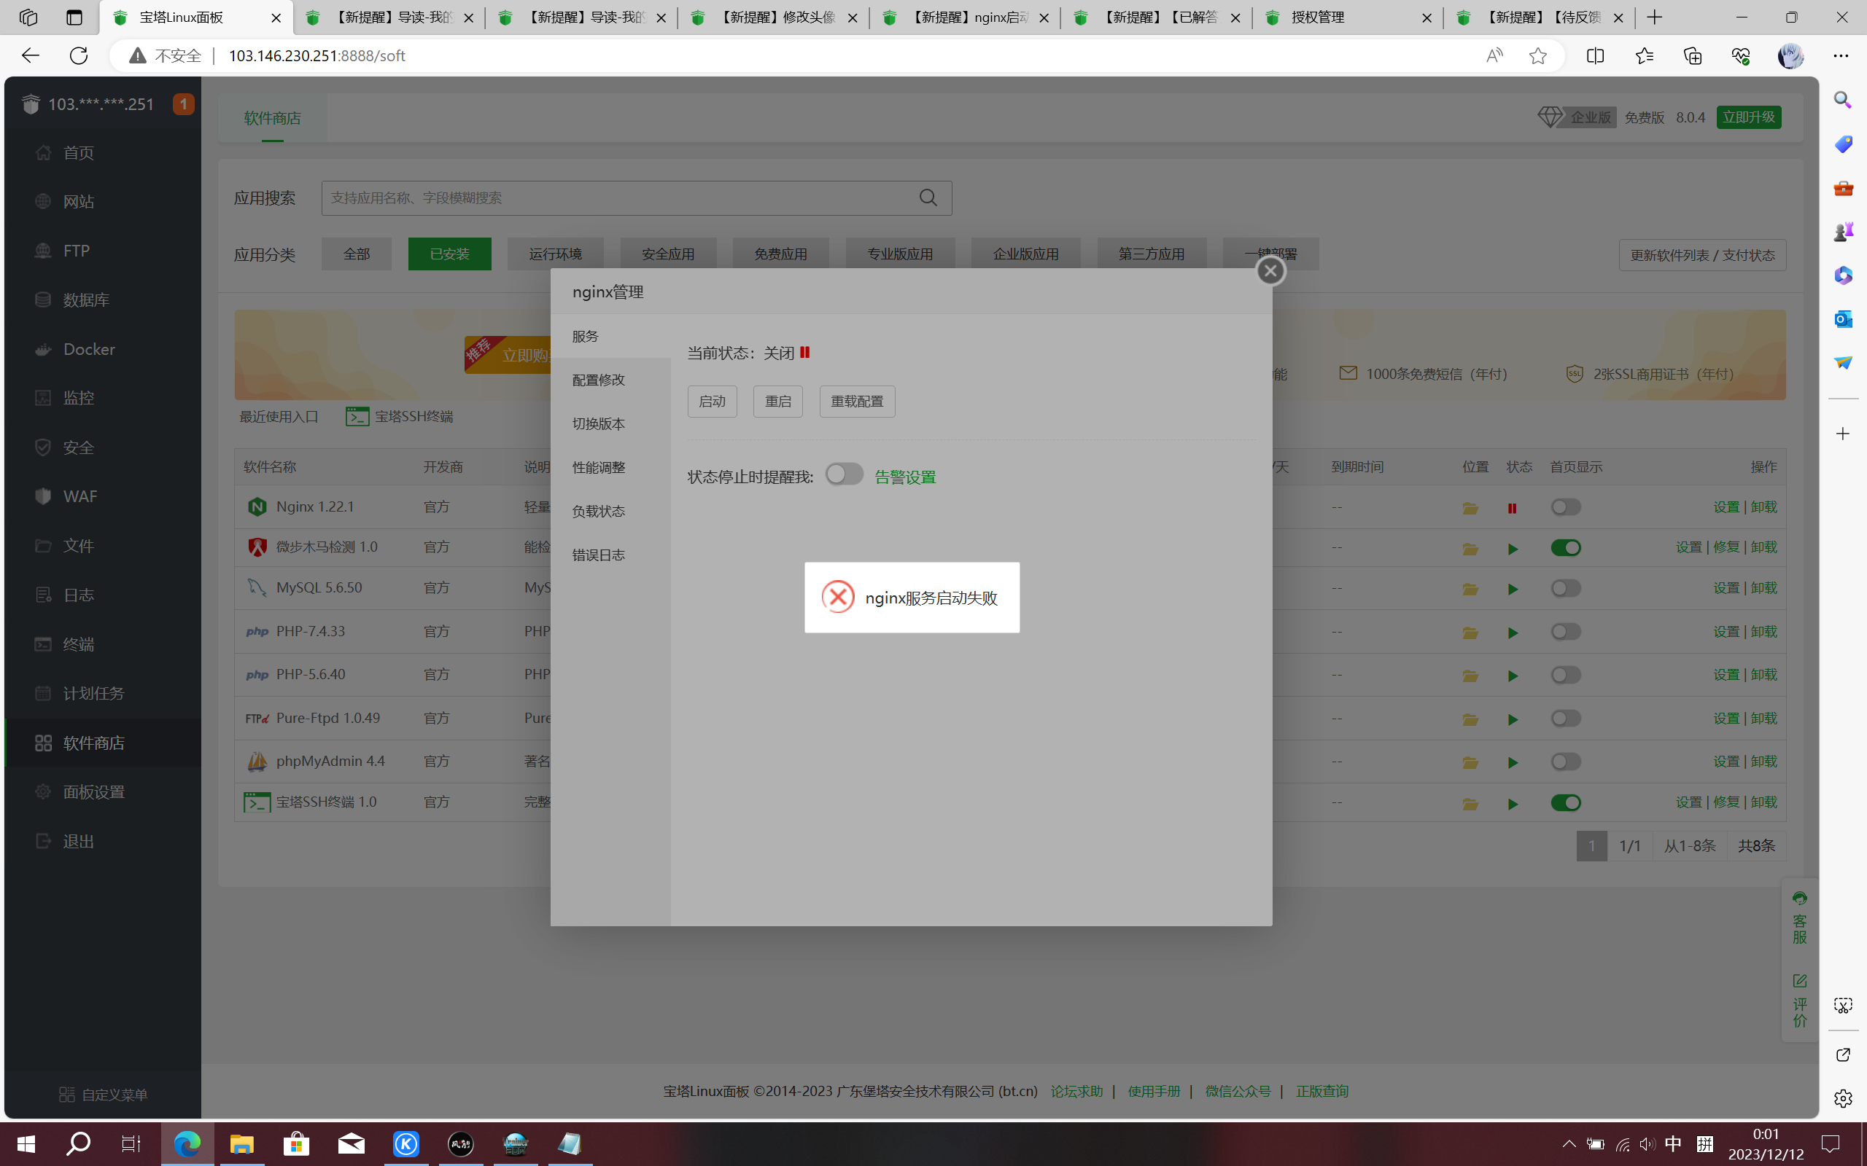Open WAF in the sidebar

103,496
